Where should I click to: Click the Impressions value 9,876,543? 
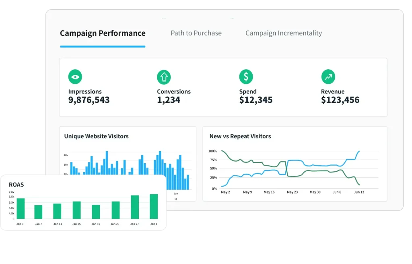(x=89, y=100)
